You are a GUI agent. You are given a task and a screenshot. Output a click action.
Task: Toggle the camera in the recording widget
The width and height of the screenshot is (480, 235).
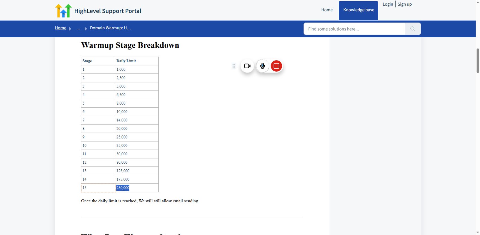[247, 66]
